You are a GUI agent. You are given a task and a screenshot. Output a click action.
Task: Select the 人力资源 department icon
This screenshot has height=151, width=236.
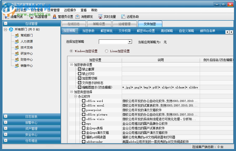coord(17,42)
